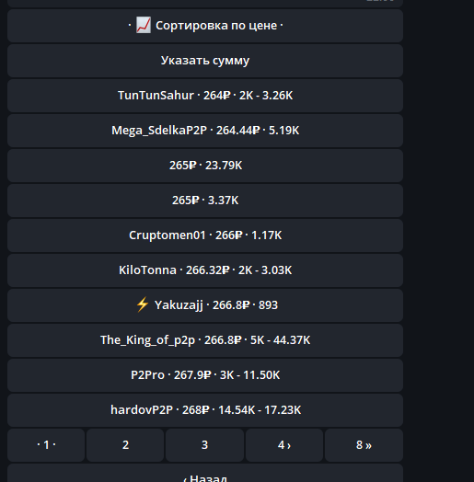Open the Mega_SdelkaP2P 264.44₽ offer
Image resolution: width=474 pixels, height=482 pixels.
tap(205, 131)
